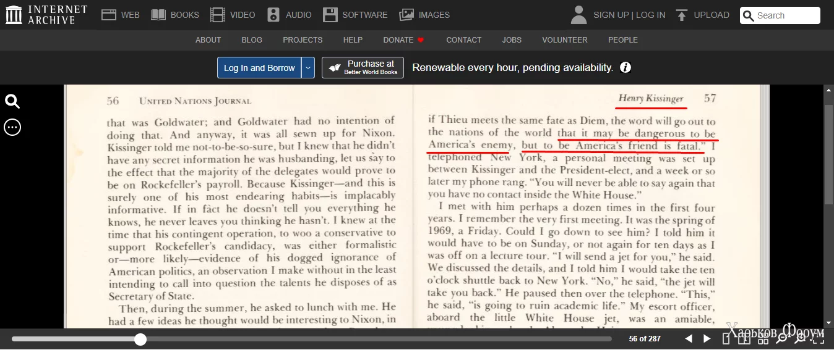
Task: Click the user avatar icon
Action: [x=578, y=15]
